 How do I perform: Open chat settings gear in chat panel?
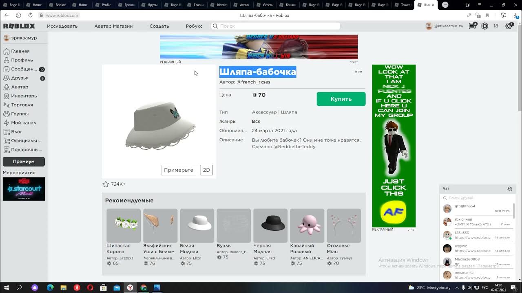coord(509,189)
